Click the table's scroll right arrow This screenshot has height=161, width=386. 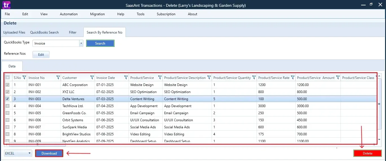(374, 144)
